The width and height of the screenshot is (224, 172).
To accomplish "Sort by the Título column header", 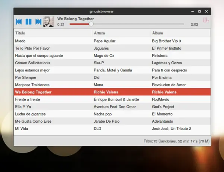I will 53,33.
